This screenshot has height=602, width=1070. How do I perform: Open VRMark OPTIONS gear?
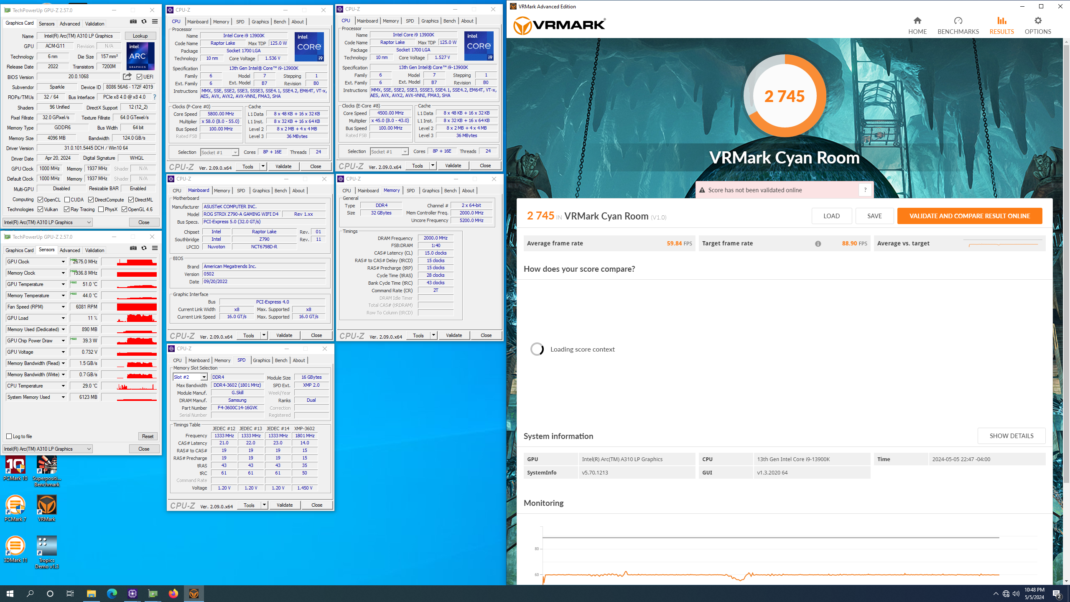(1038, 20)
